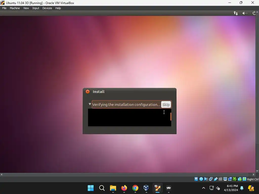This screenshot has width=259, height=194.
Task: Click the Skip button in Install dialog
Action: [166, 105]
